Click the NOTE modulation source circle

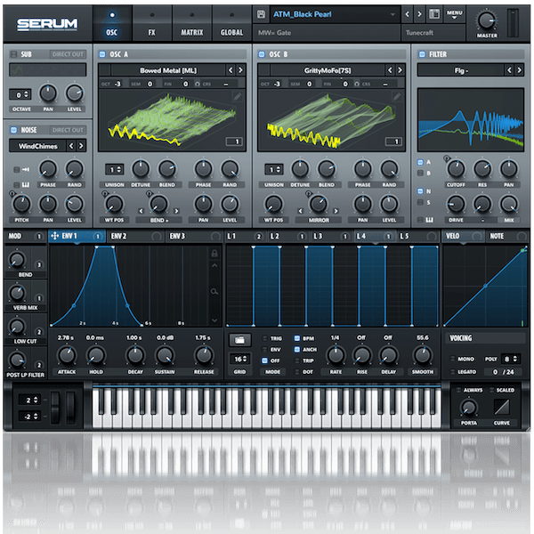coord(521,236)
